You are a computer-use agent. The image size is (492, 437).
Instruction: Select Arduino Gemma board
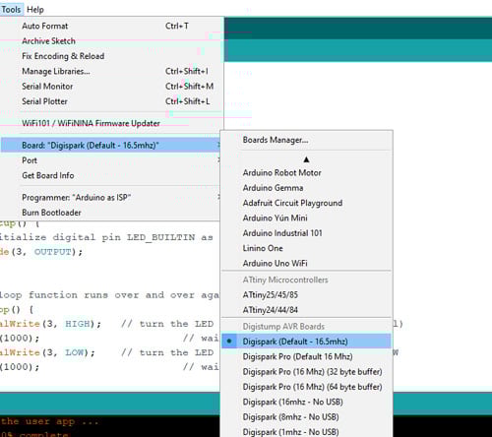pyautogui.click(x=307, y=188)
